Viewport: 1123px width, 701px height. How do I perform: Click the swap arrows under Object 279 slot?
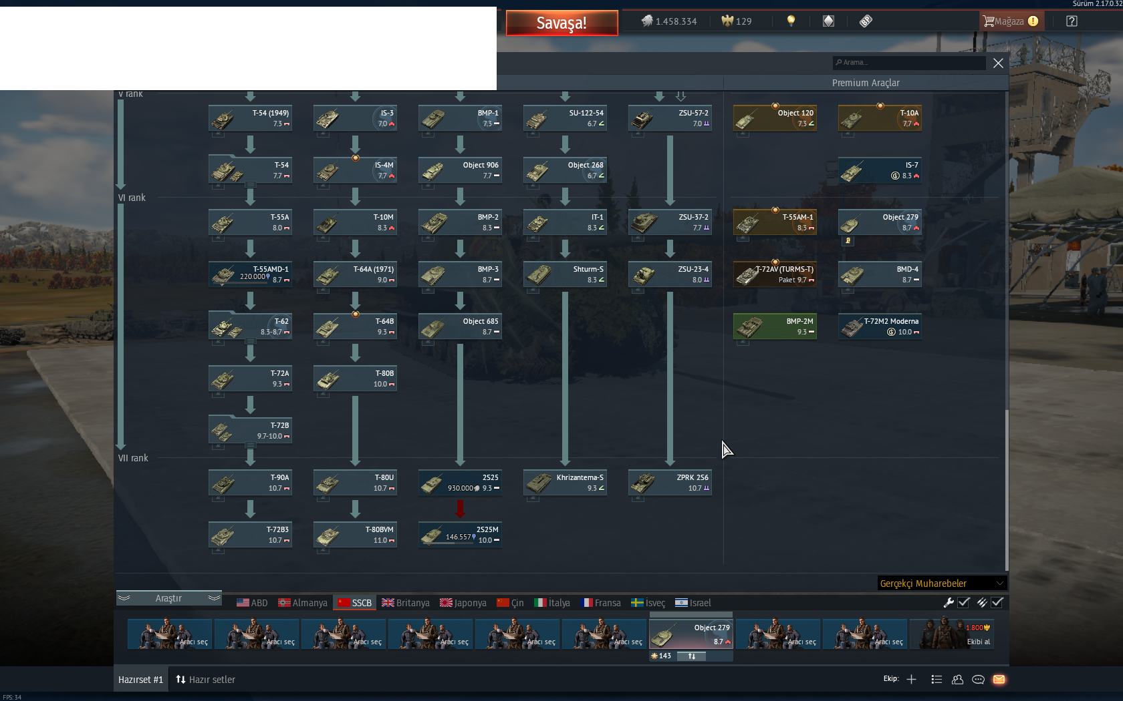click(x=692, y=656)
